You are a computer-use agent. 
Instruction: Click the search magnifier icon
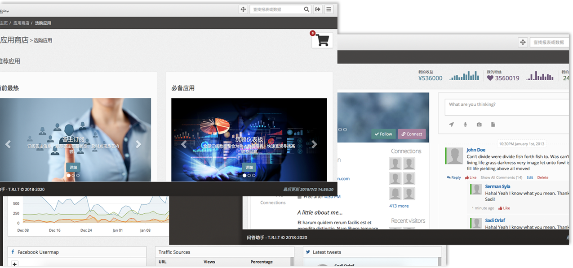click(x=306, y=9)
